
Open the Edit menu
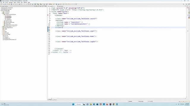pyautogui.click(x=4, y=2)
